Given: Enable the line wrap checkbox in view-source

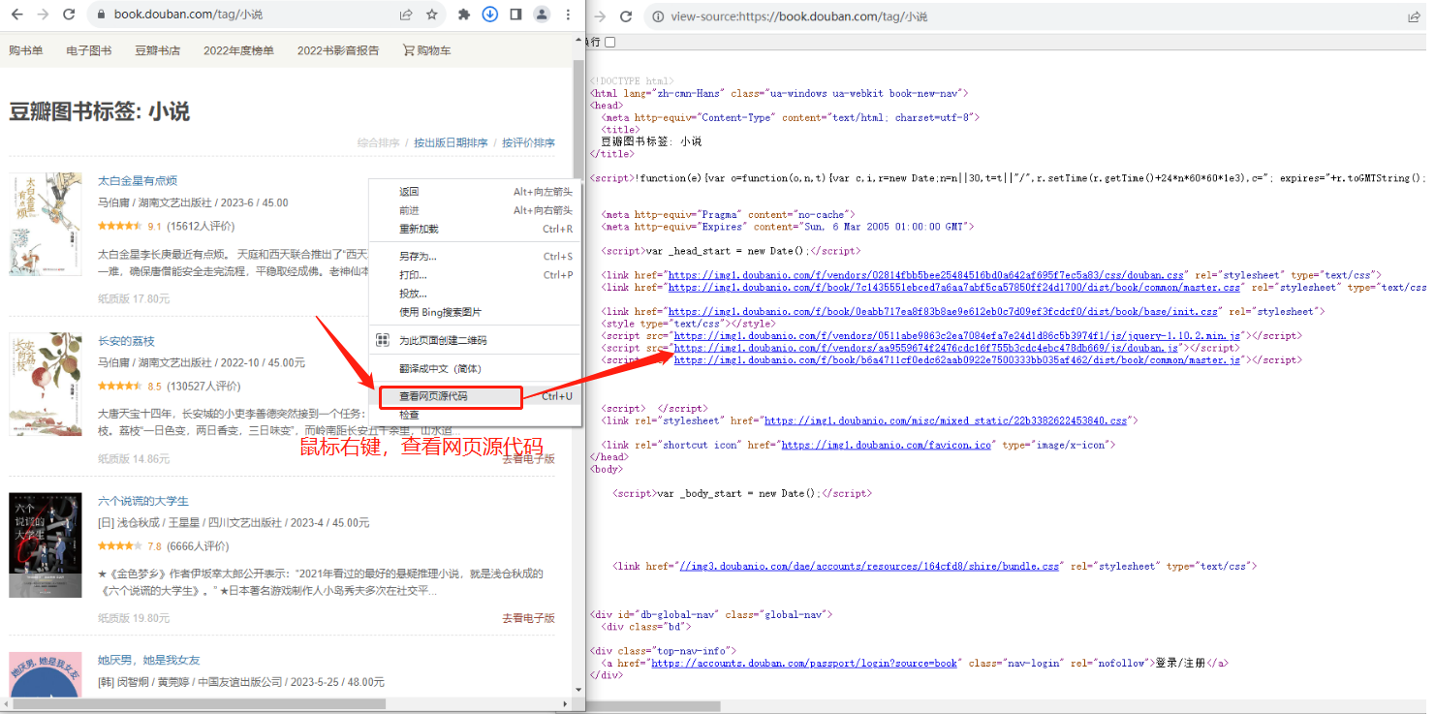Looking at the screenshot, I should click(x=610, y=42).
